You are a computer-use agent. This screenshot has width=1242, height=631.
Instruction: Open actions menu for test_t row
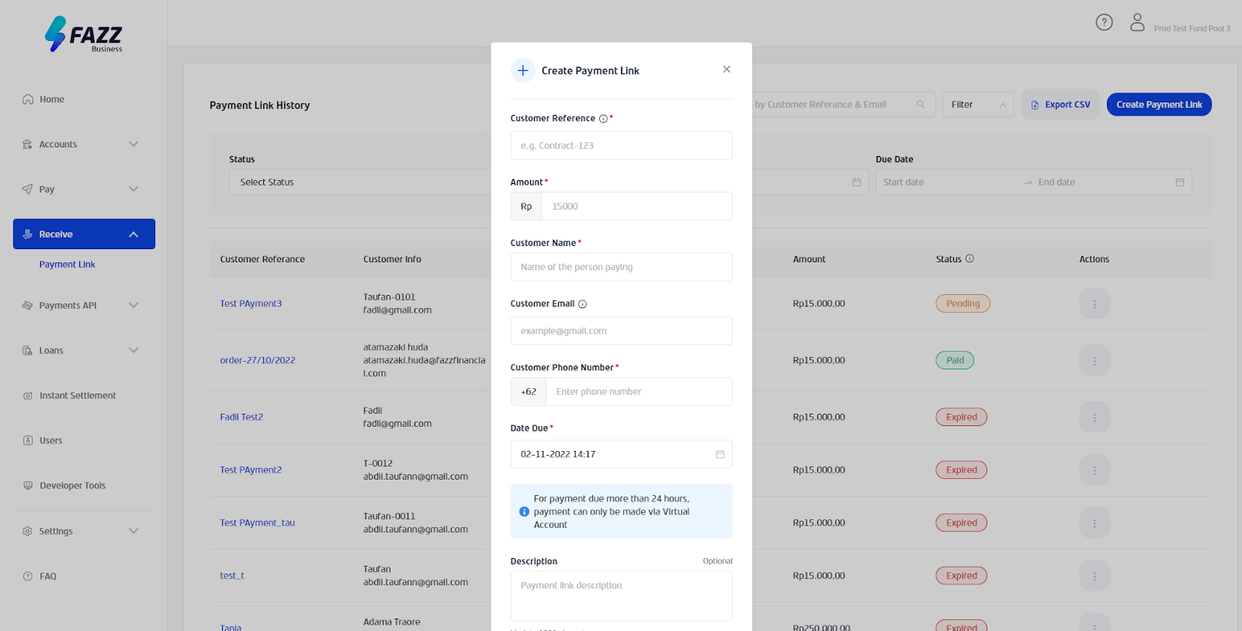click(x=1095, y=576)
